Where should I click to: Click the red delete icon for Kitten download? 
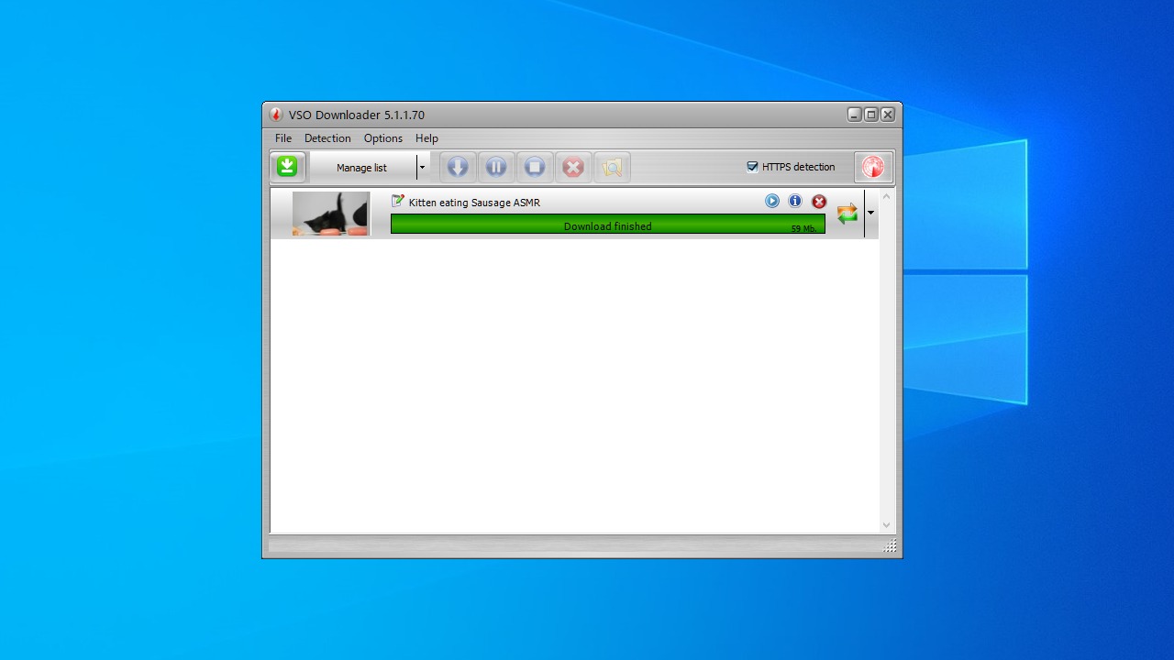(x=819, y=202)
